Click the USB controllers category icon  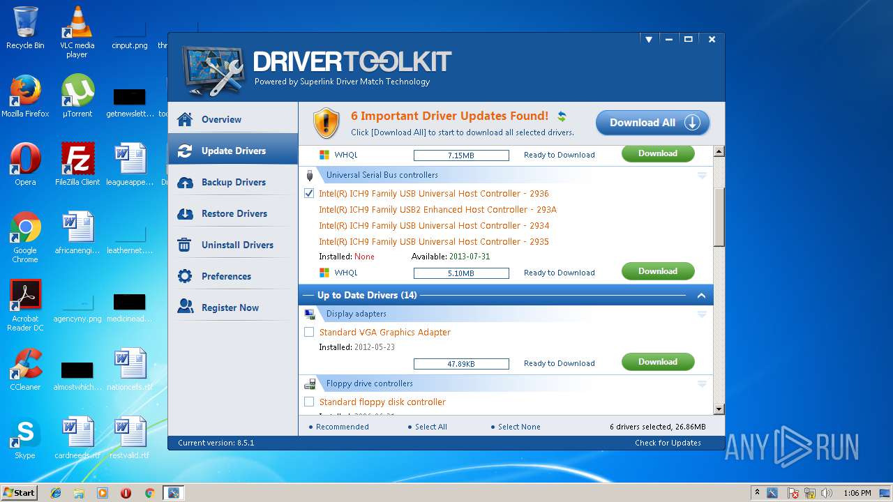[x=310, y=175]
